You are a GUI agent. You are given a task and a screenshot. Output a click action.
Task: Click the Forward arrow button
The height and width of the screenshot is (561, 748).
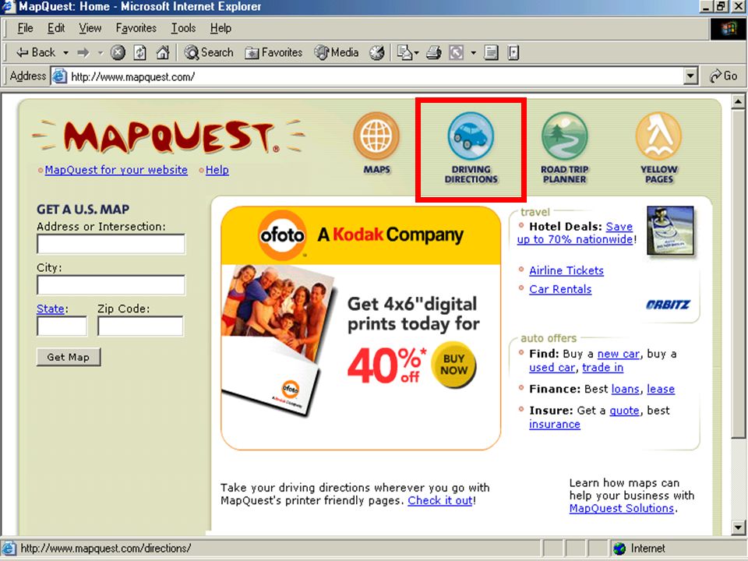(83, 52)
